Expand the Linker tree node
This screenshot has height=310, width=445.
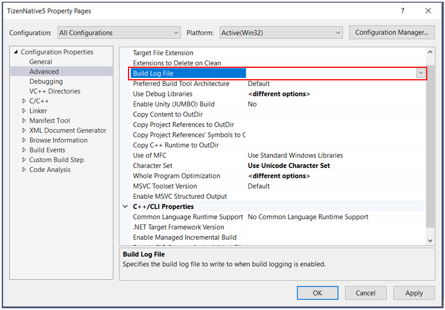click(x=24, y=111)
